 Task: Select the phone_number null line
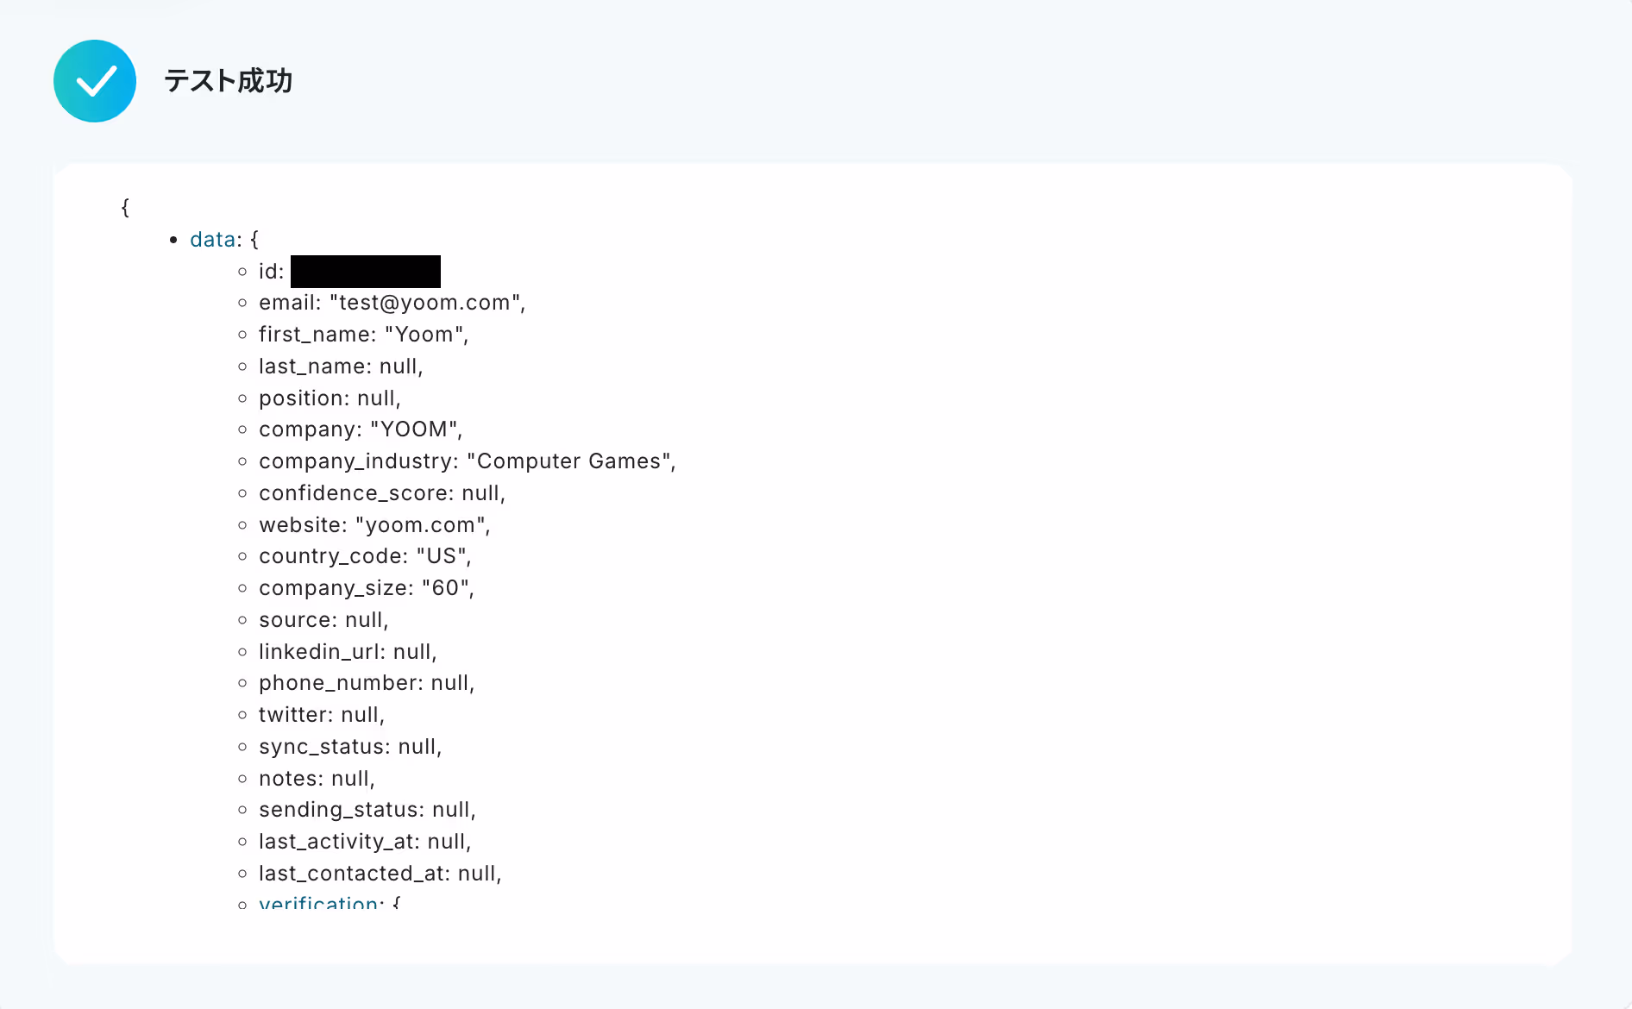(x=367, y=683)
